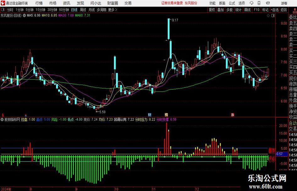The width and height of the screenshot is (297, 191).
Task: Click the -0.57 value marker on indicator axis
Action: coord(279,154)
